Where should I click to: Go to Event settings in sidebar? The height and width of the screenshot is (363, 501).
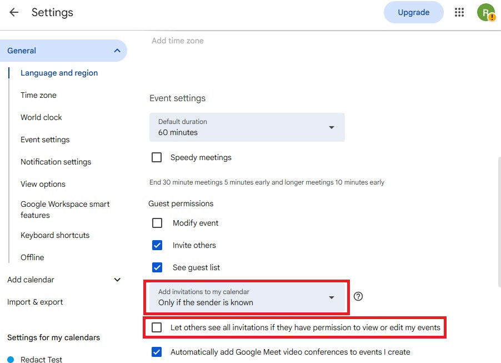coord(45,140)
